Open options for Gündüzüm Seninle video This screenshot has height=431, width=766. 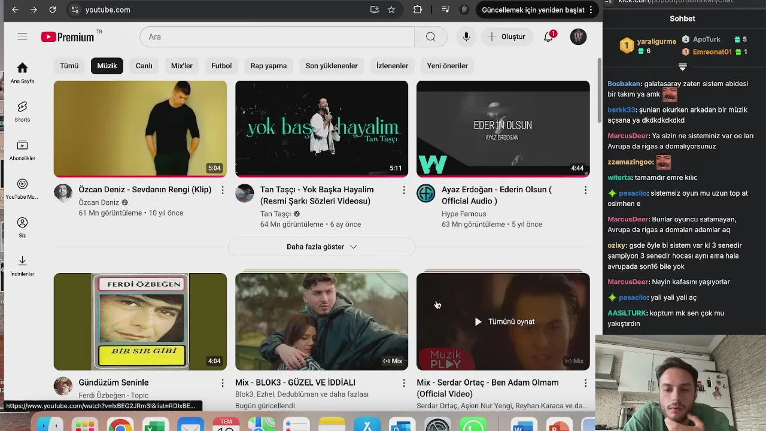coord(223,383)
